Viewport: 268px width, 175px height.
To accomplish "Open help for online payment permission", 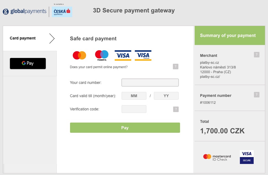I will point(176,67).
